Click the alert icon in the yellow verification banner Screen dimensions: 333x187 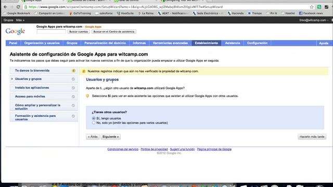(x=84, y=71)
